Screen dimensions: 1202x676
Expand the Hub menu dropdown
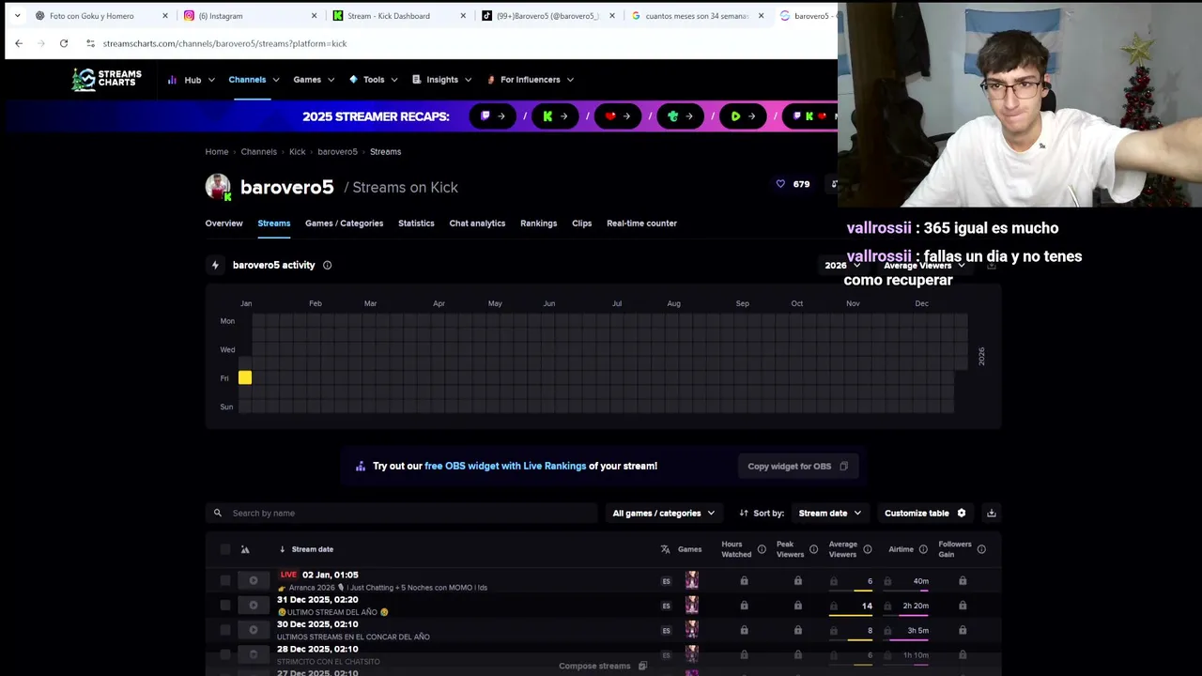pyautogui.click(x=192, y=80)
